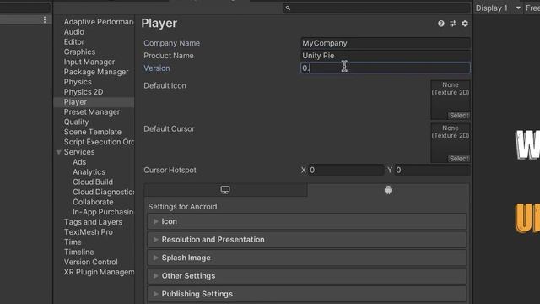Select TextMesh Pro settings
Image resolution: width=540 pixels, height=304 pixels.
click(x=88, y=232)
